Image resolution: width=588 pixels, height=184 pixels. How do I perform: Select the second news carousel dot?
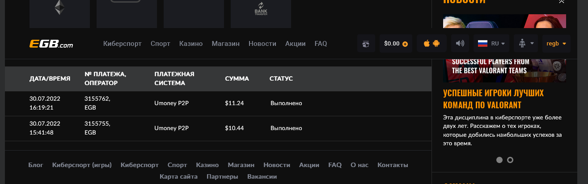click(510, 159)
